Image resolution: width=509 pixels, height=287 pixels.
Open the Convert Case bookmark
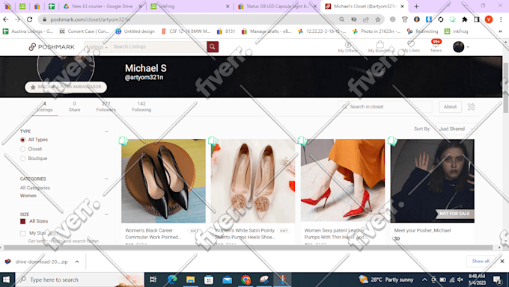pos(85,31)
